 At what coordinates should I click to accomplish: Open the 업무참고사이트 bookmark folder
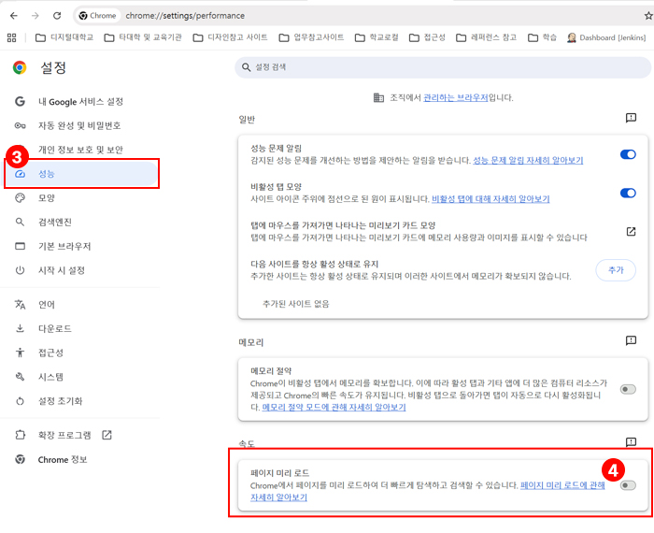coord(311,37)
